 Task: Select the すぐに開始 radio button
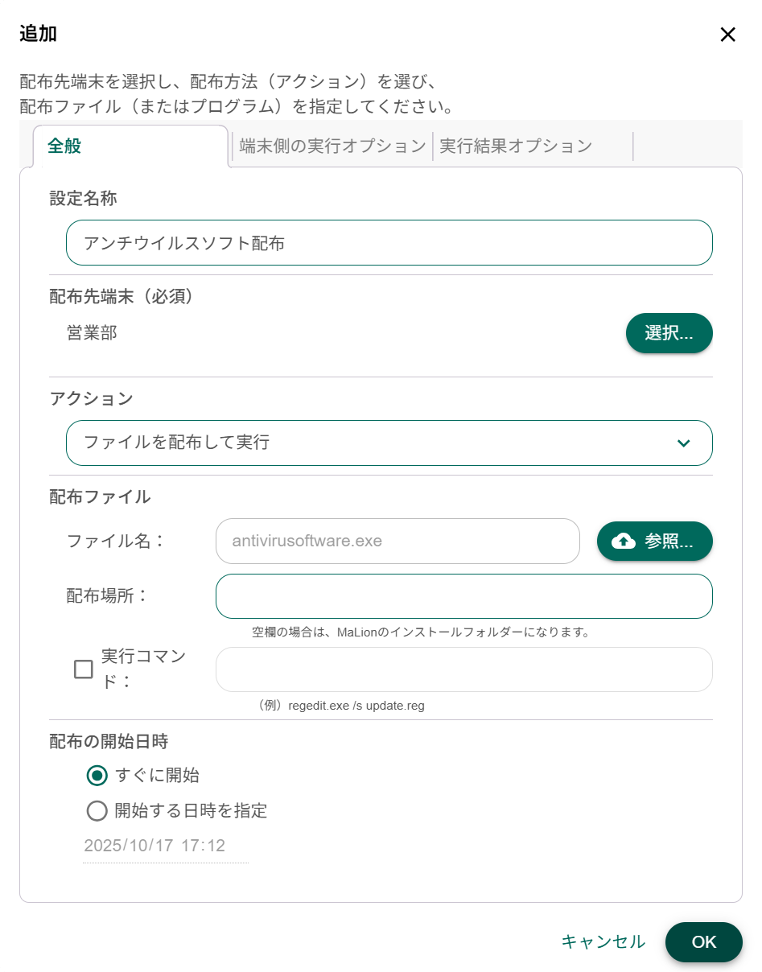(x=97, y=776)
